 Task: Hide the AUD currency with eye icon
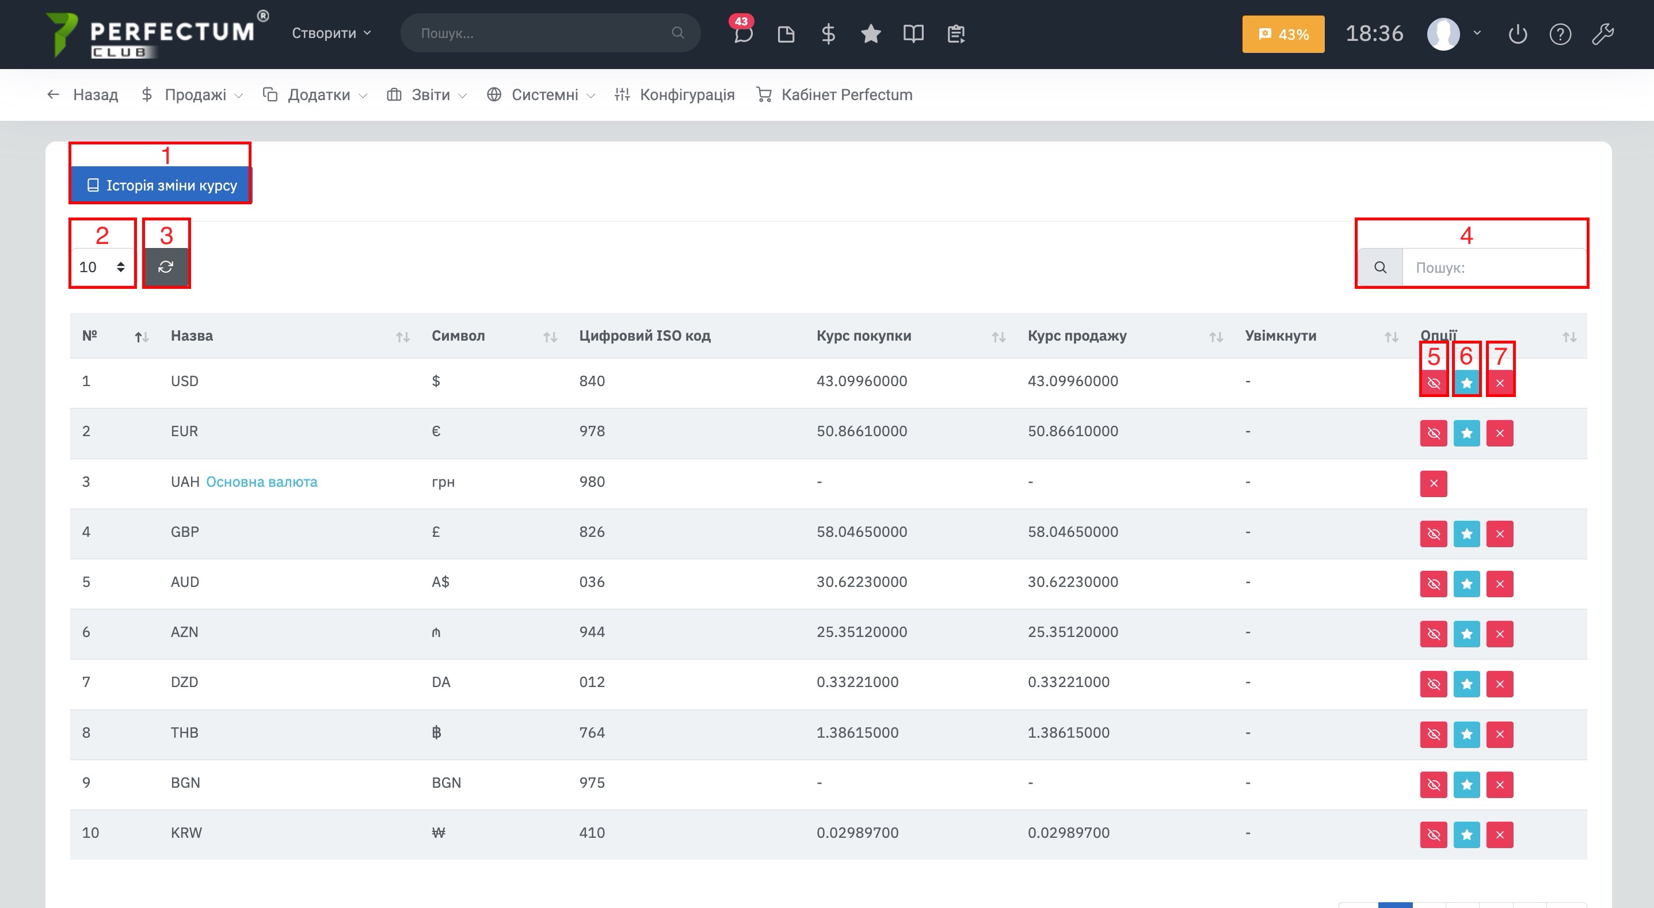[x=1433, y=583]
